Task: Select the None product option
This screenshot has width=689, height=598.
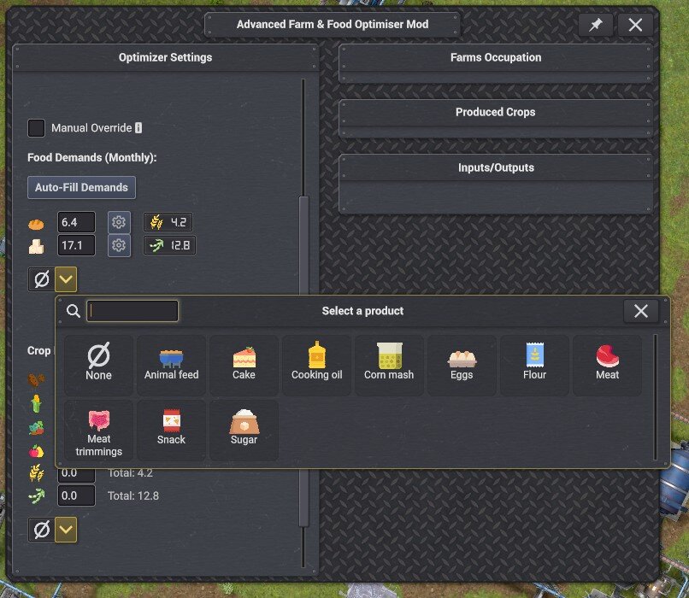Action: pos(99,366)
